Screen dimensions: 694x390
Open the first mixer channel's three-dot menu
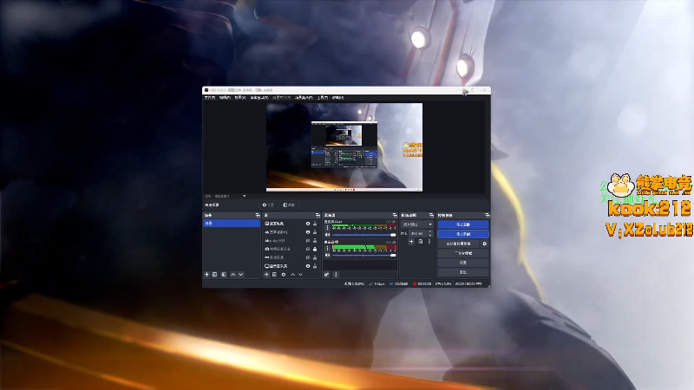[327, 227]
